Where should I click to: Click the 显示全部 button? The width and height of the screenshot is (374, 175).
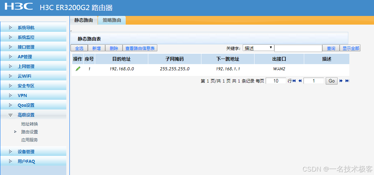(x=350, y=48)
